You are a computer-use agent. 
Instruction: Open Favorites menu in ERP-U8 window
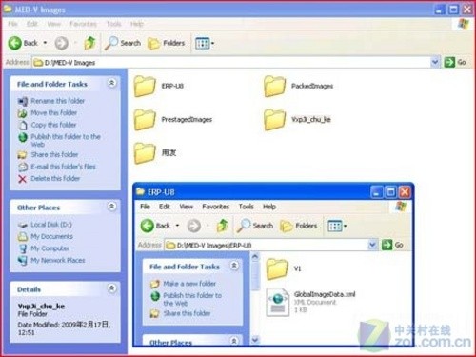[x=216, y=207]
